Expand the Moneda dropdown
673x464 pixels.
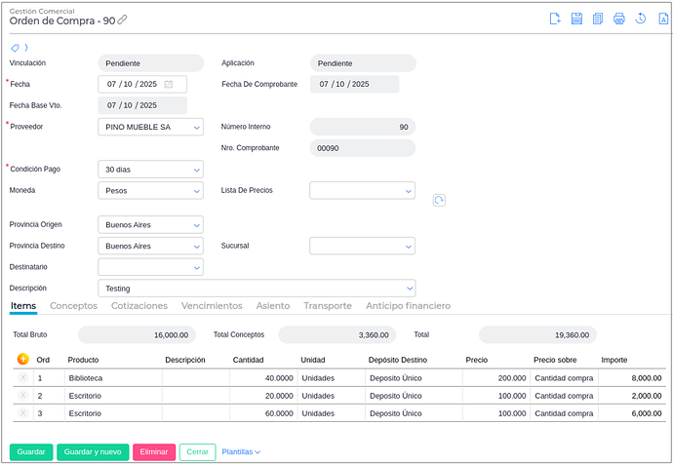195,191
